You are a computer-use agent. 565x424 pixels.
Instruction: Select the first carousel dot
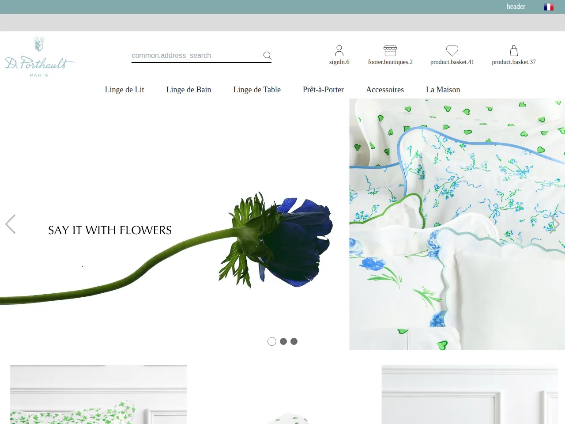[272, 341]
